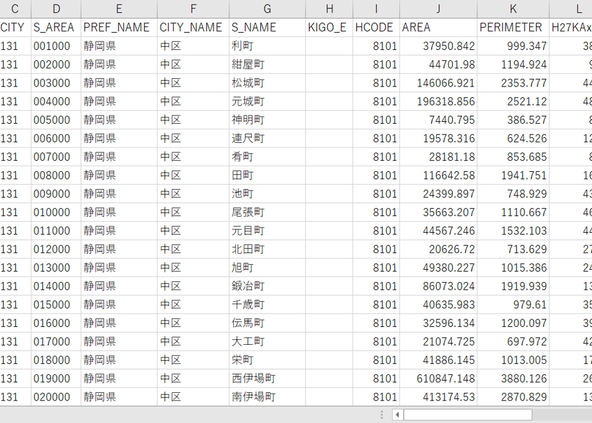Click the horizontal scrollbar left arrow
592x423 pixels.
397,415
